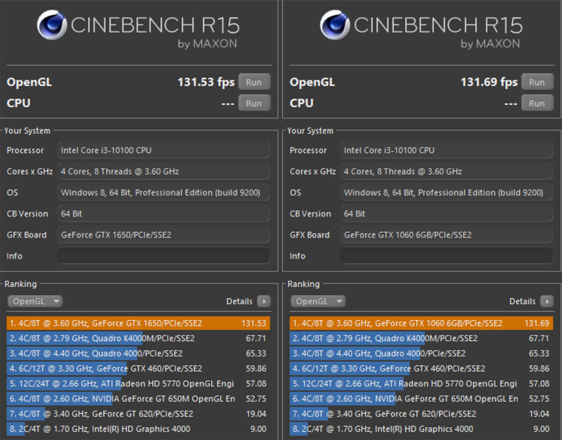The width and height of the screenshot is (562, 440).
Task: Click the Cores x GHz value in GTX 1650 window
Action: (163, 171)
